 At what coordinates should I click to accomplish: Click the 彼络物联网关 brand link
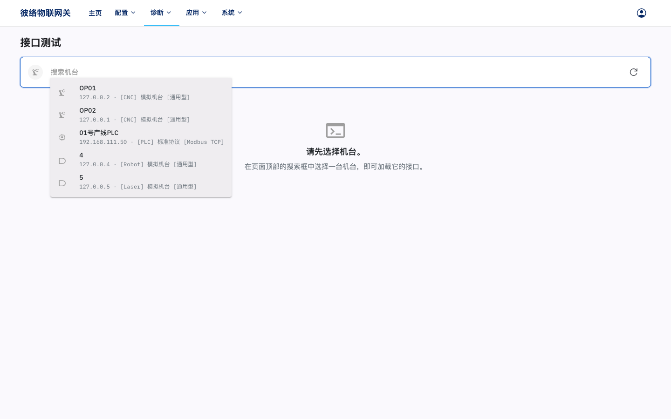[45, 13]
